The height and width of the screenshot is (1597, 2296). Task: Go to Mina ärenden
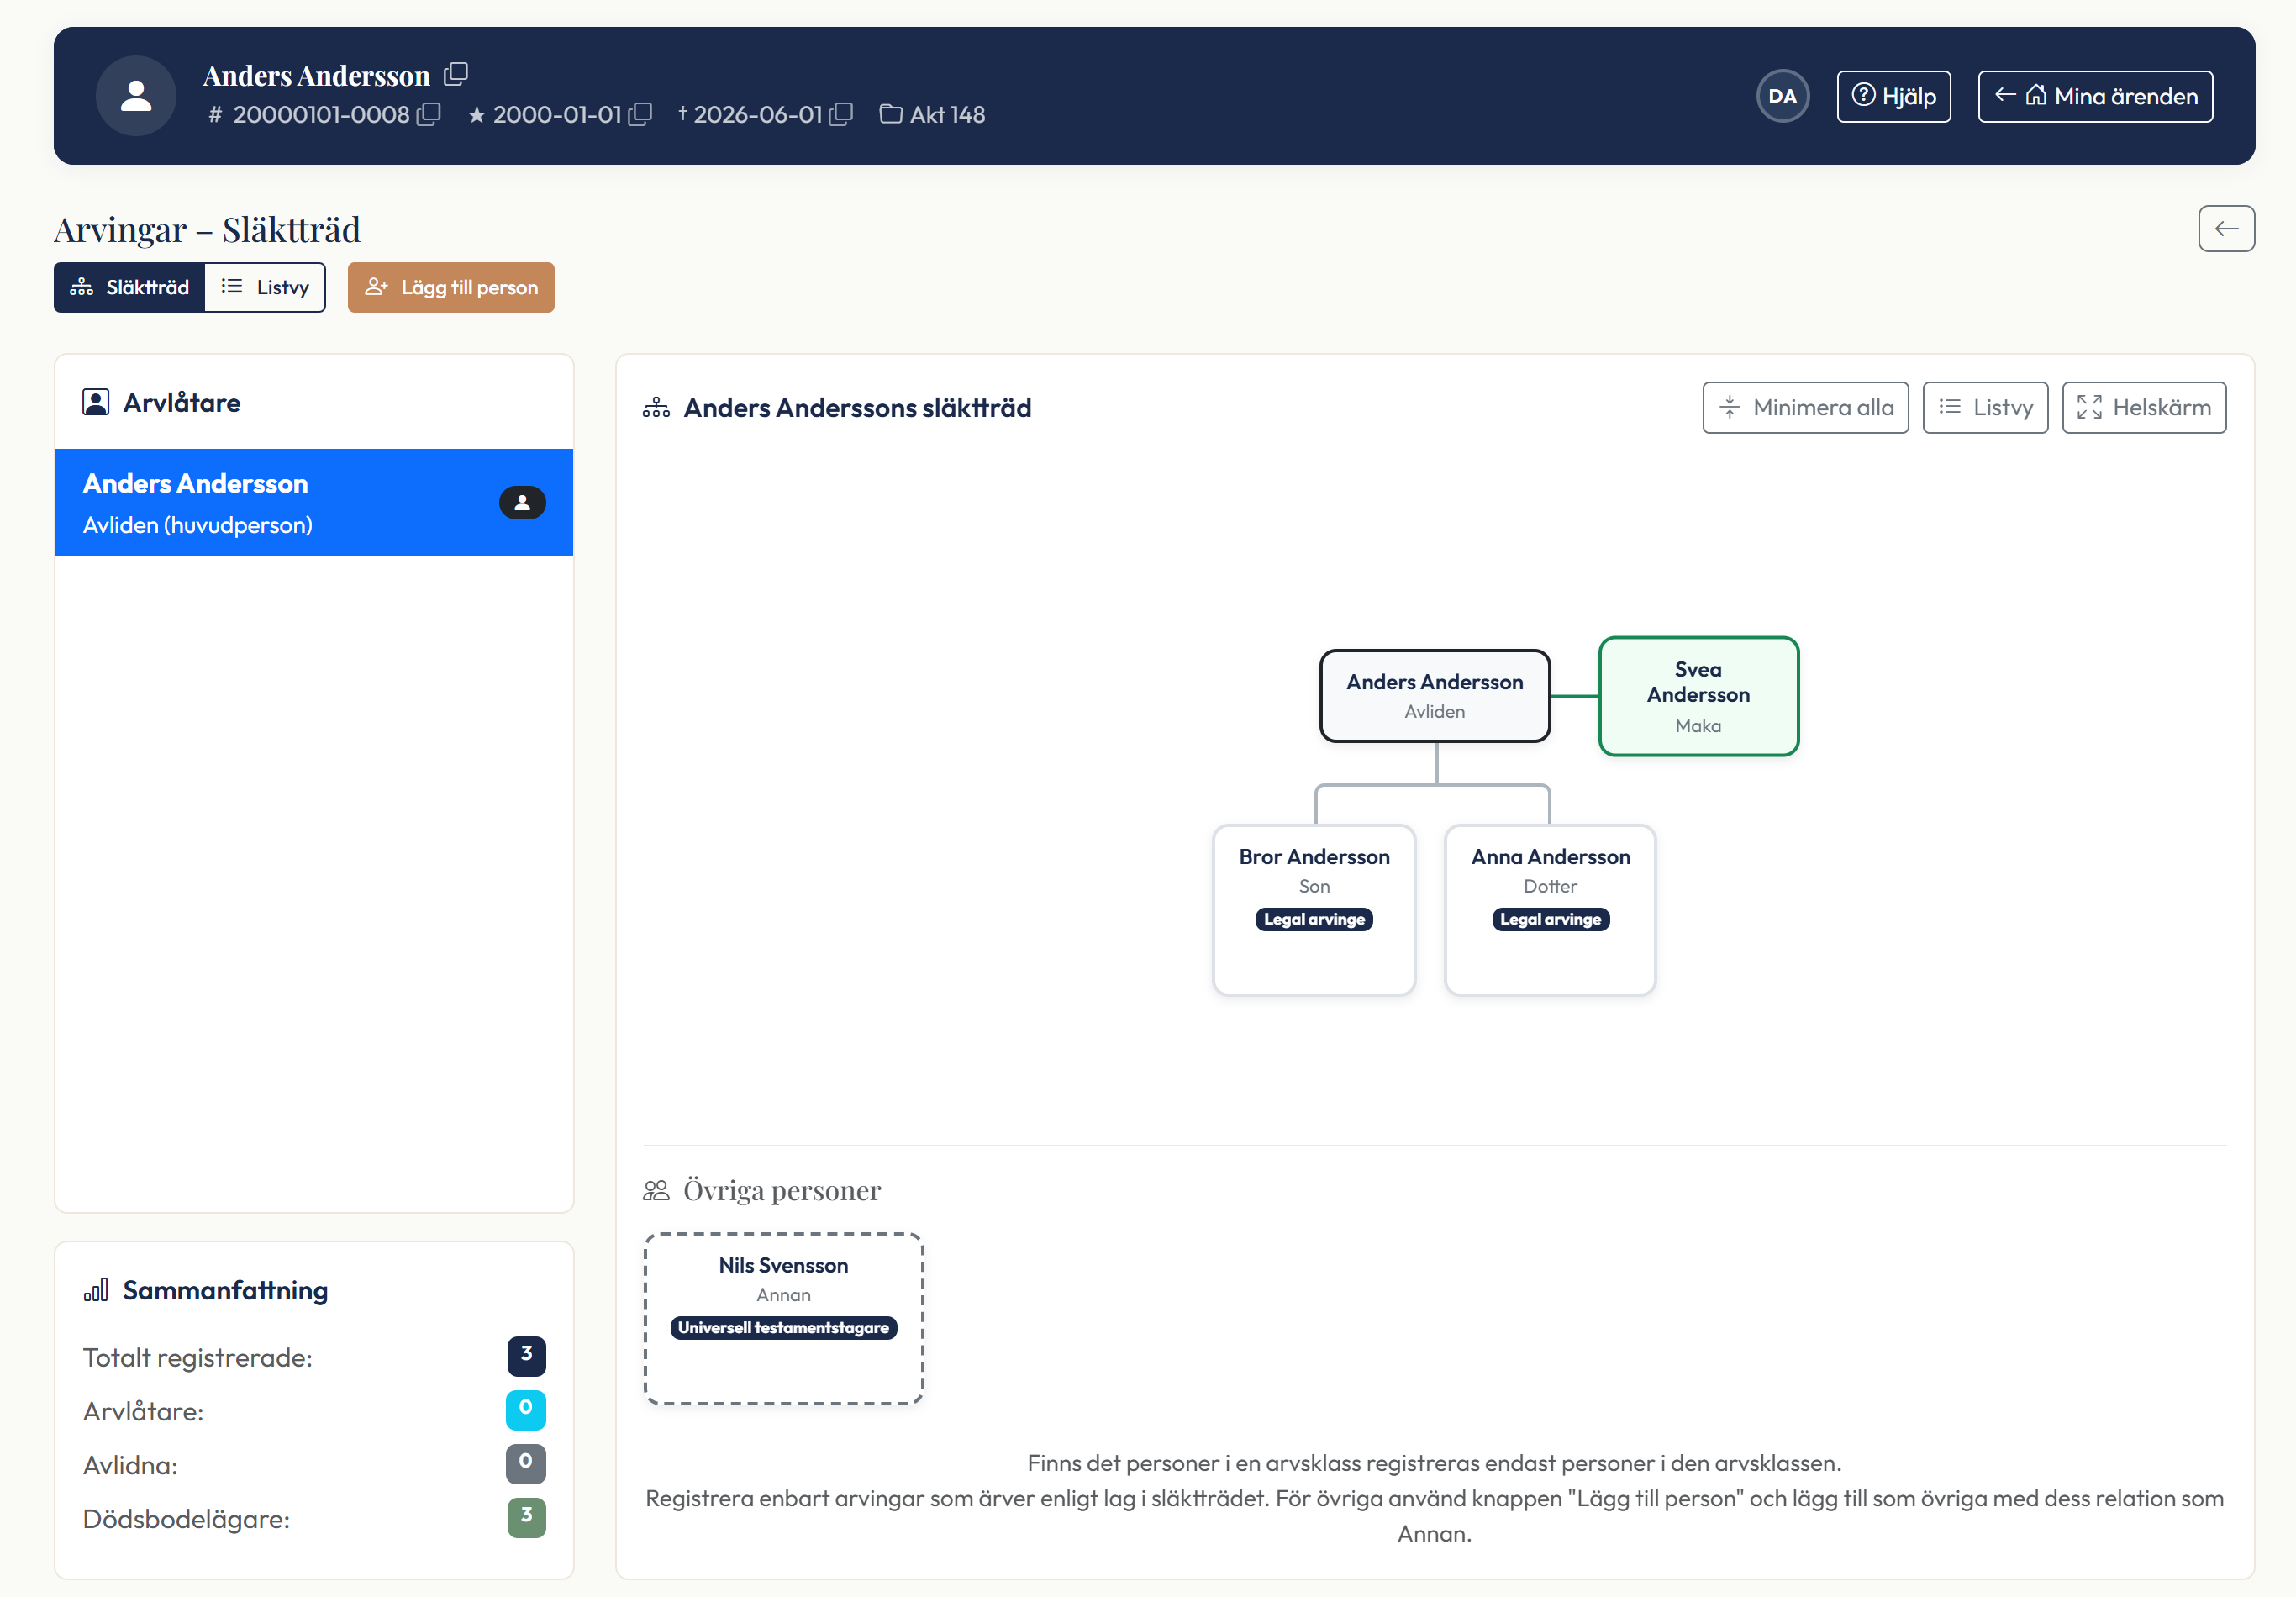tap(2095, 97)
